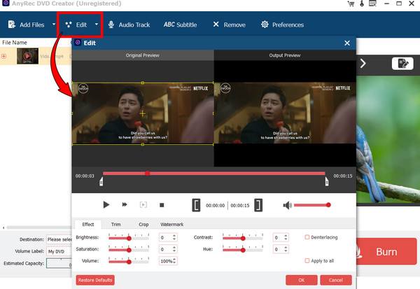Image resolution: width=420 pixels, height=289 pixels.
Task: Open Preferences settings
Action: pos(282,24)
